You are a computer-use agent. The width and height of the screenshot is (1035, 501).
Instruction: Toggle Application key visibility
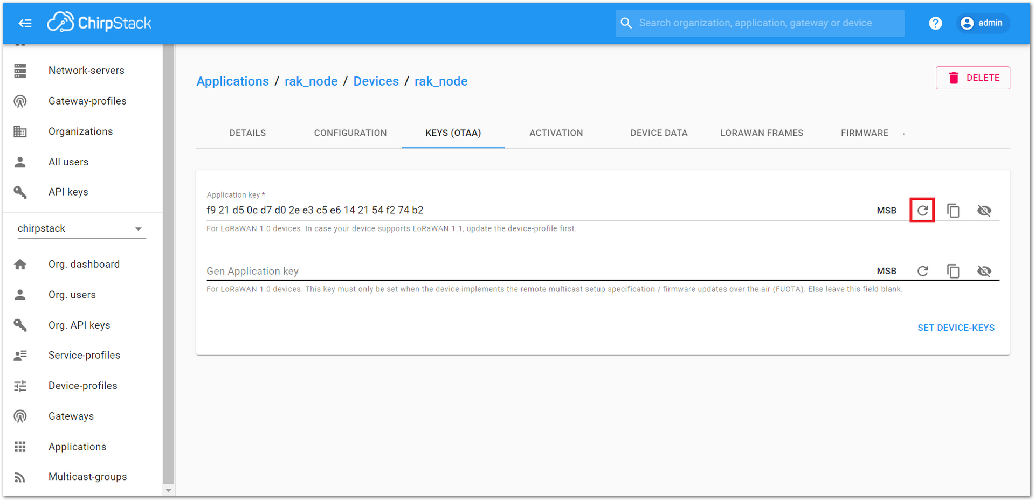click(984, 210)
